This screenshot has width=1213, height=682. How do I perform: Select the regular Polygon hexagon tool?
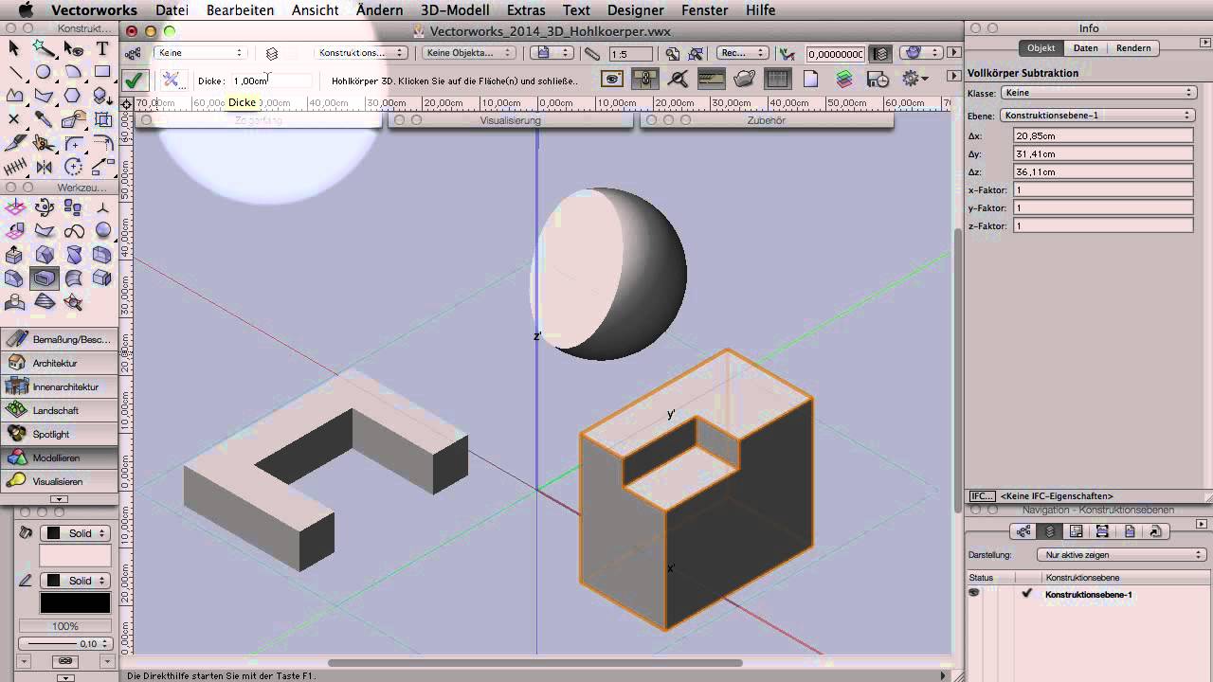[73, 96]
